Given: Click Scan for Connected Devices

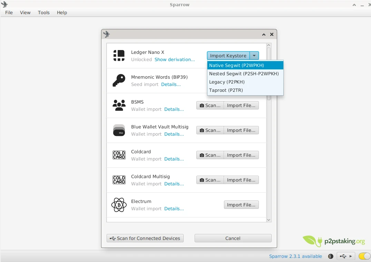Looking at the screenshot, I should [145, 238].
